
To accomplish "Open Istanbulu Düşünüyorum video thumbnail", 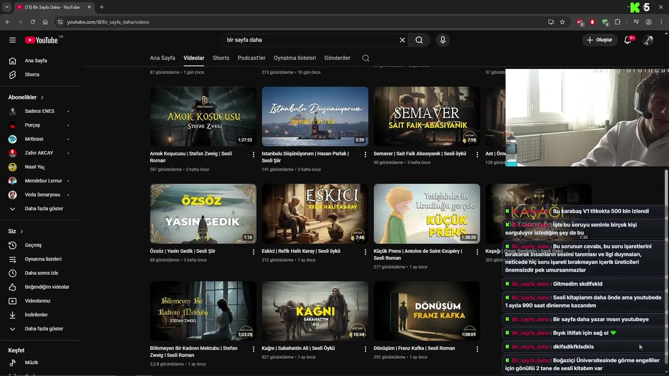I will (315, 116).
